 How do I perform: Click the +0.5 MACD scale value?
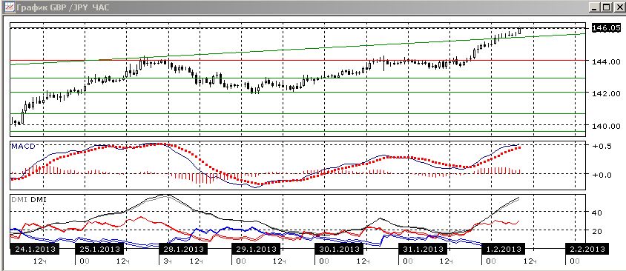[x=602, y=147]
